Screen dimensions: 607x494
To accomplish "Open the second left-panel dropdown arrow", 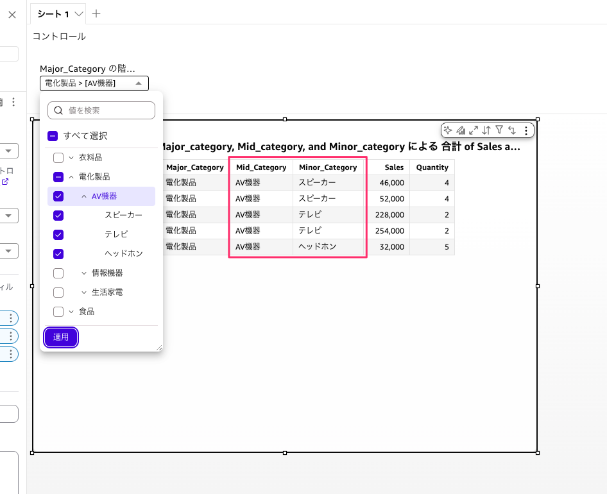I will (x=8, y=216).
